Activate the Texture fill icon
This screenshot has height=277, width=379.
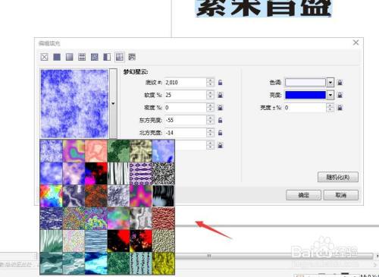click(120, 57)
